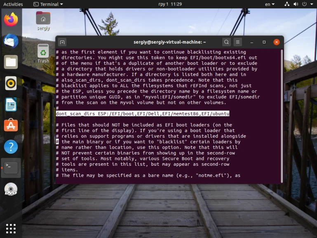
Task: Click the terminal title 'sergiy@sergiy-virtual-machine: ~'
Action: tap(169, 42)
